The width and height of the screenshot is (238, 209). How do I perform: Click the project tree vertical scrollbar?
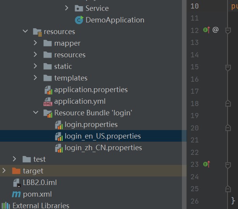click(x=184, y=104)
